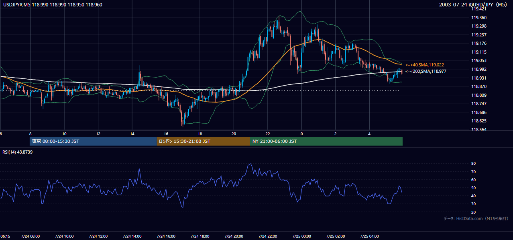This screenshot has width=513, height=240.
Task: Click hour label 20 under the price chart
Action: tap(234, 134)
